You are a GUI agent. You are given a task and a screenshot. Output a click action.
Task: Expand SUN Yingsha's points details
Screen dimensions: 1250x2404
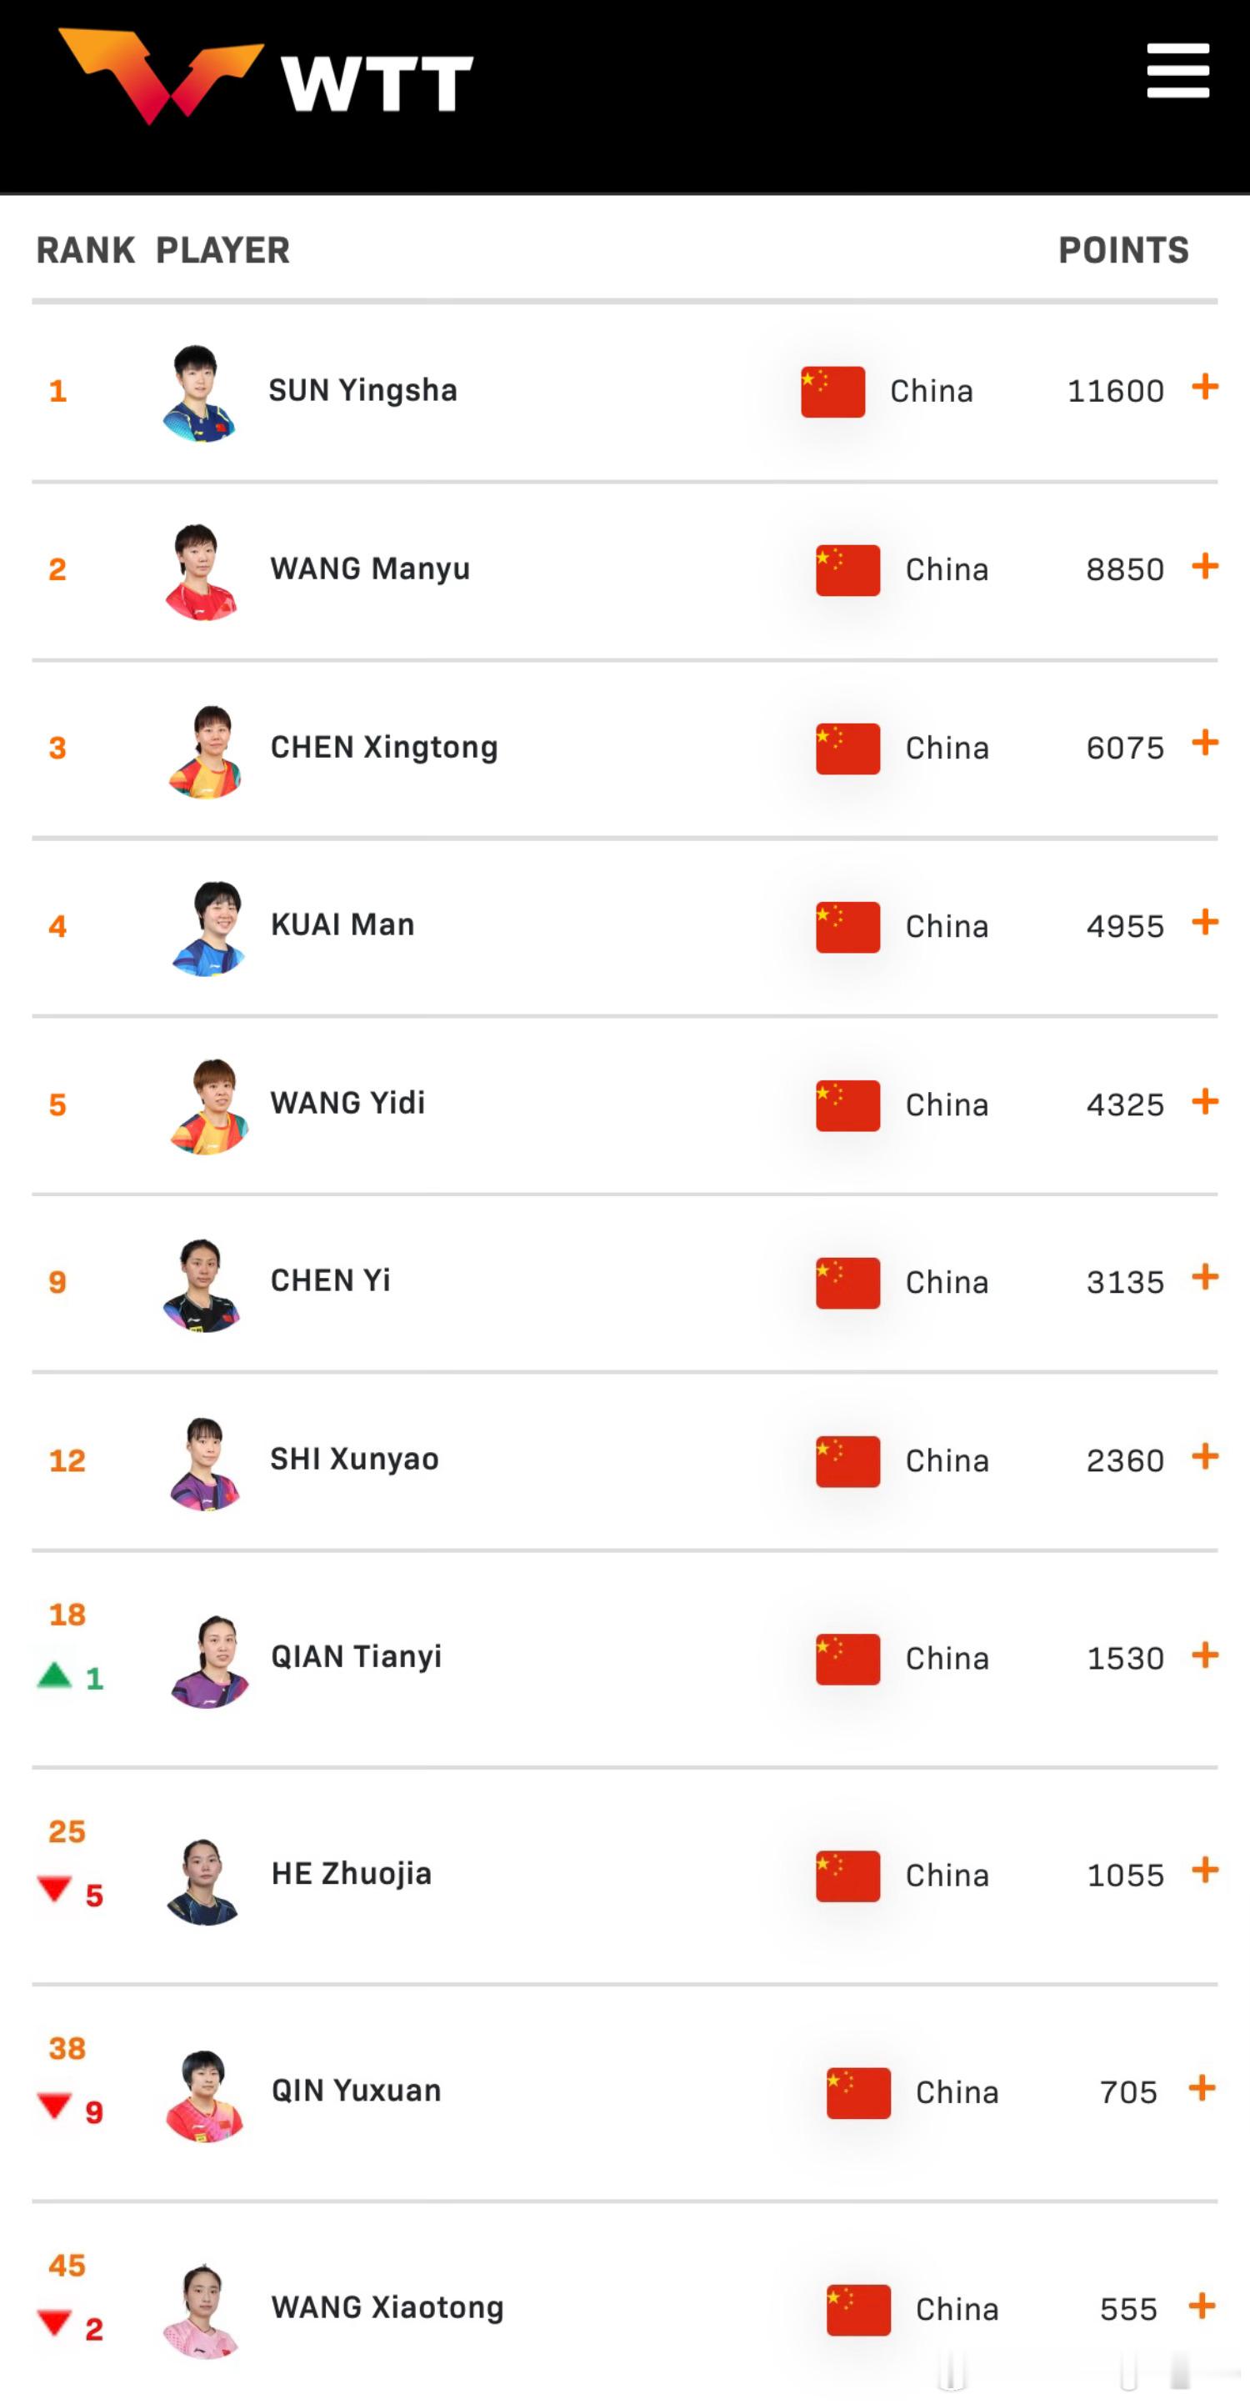point(1204,387)
